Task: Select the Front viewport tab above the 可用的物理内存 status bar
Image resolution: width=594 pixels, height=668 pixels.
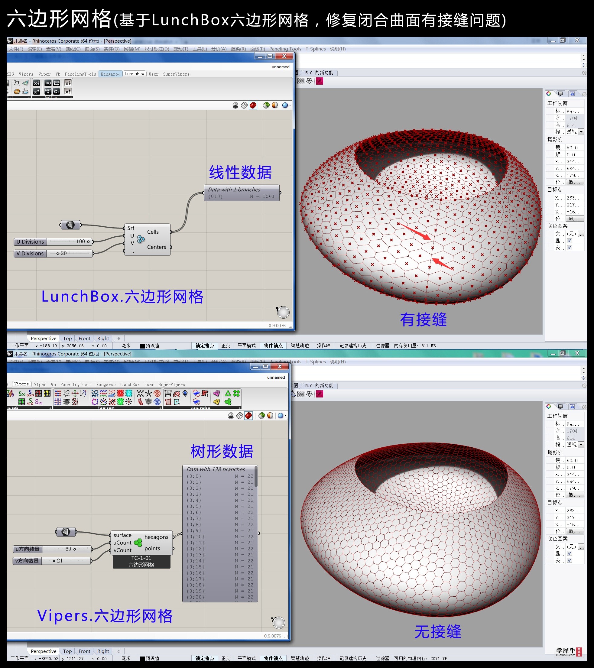Action: (84, 651)
